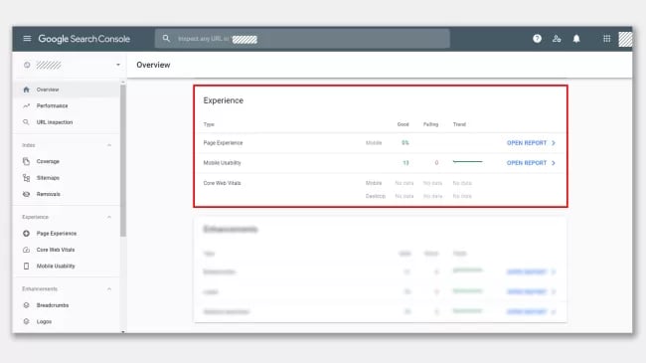The width and height of the screenshot is (646, 363).
Task: Open the Sitemaps item
Action: coord(67,178)
